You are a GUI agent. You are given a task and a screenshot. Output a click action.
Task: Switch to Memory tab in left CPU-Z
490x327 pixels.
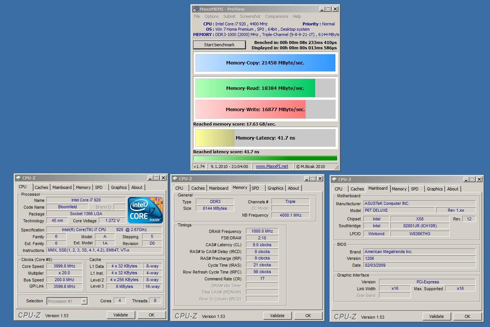coord(83,187)
